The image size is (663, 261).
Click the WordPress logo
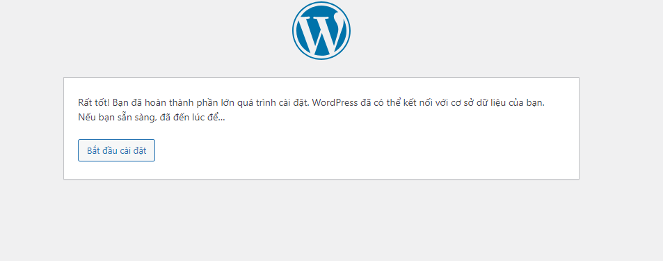pyautogui.click(x=321, y=31)
